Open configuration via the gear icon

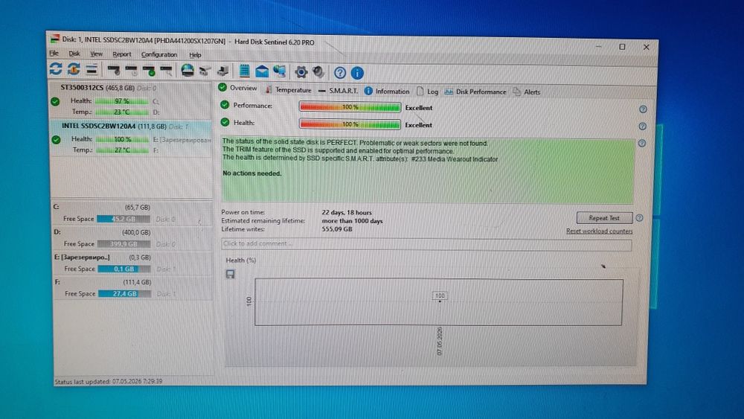[x=301, y=72]
